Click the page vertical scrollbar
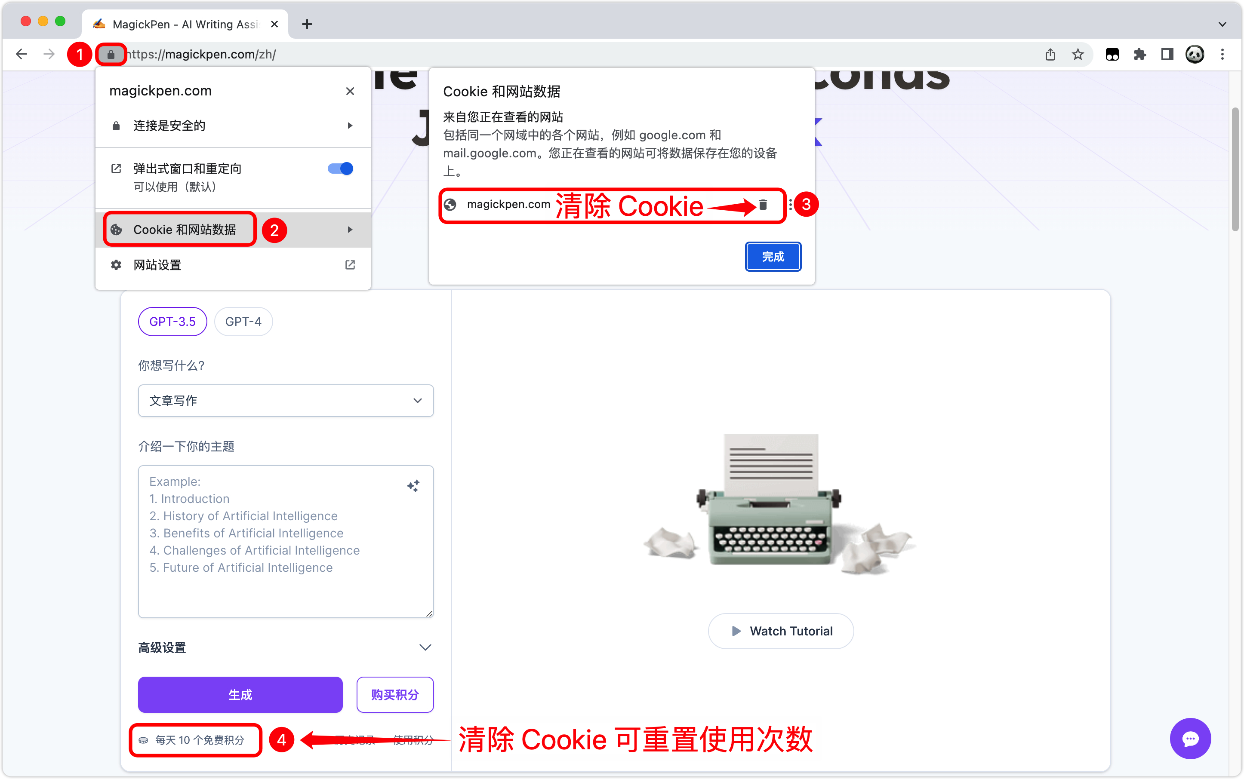This screenshot has width=1244, height=779. pyautogui.click(x=1235, y=170)
